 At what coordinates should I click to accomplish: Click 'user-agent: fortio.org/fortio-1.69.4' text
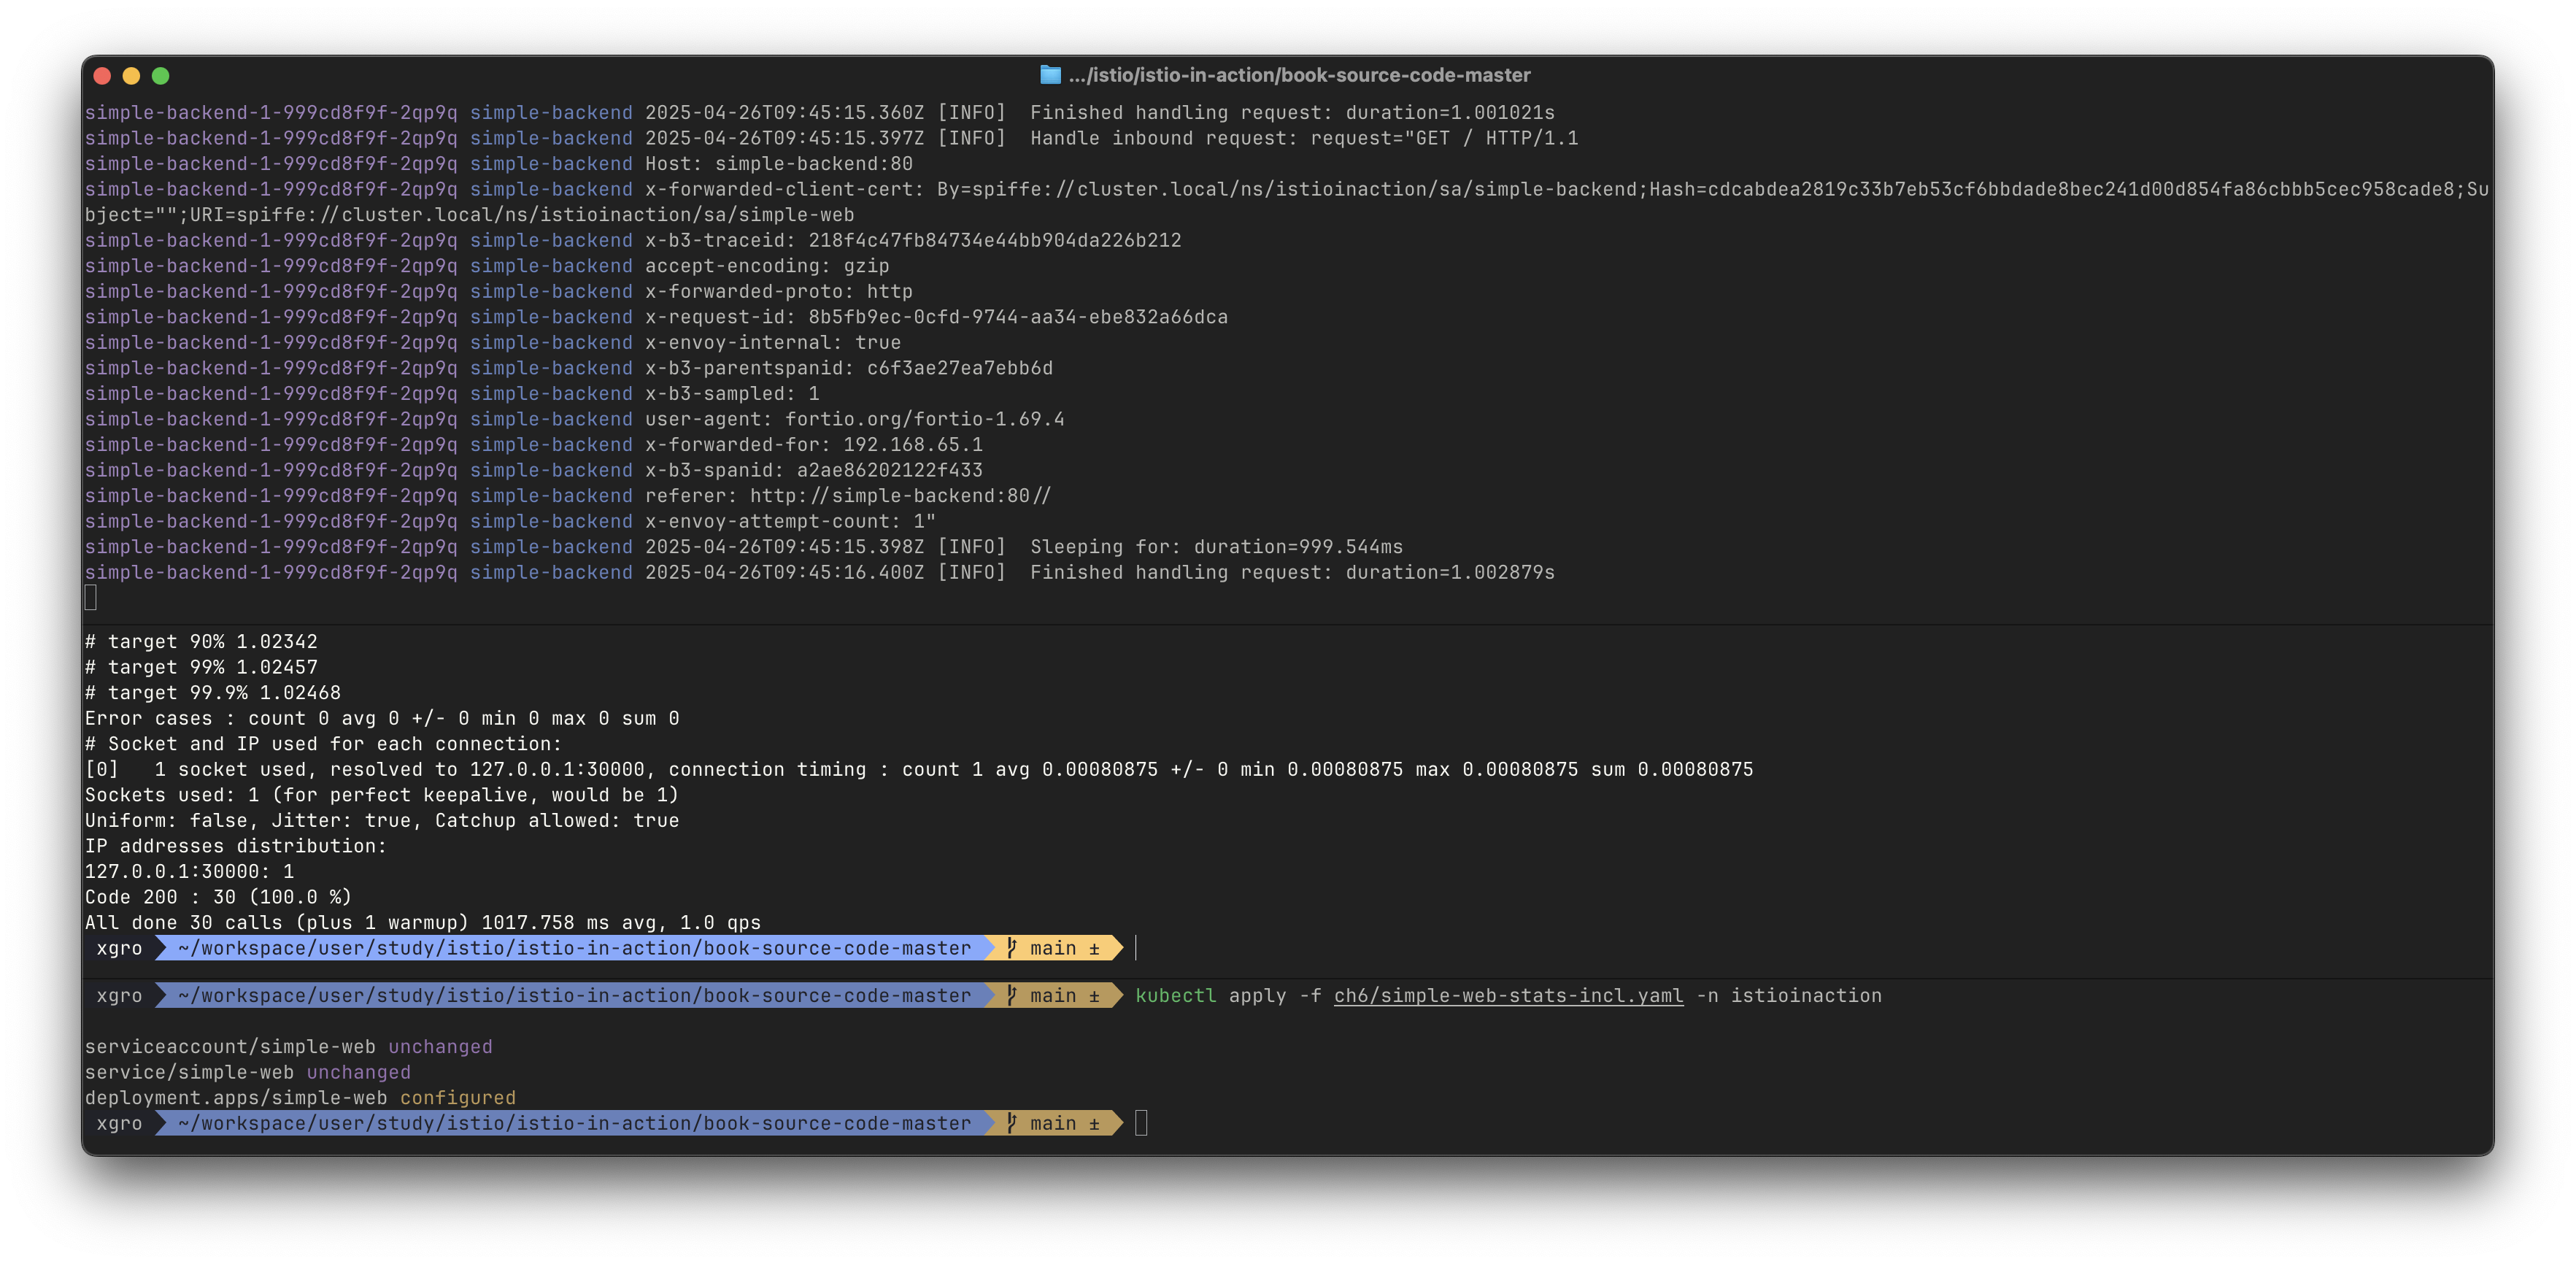pos(855,420)
